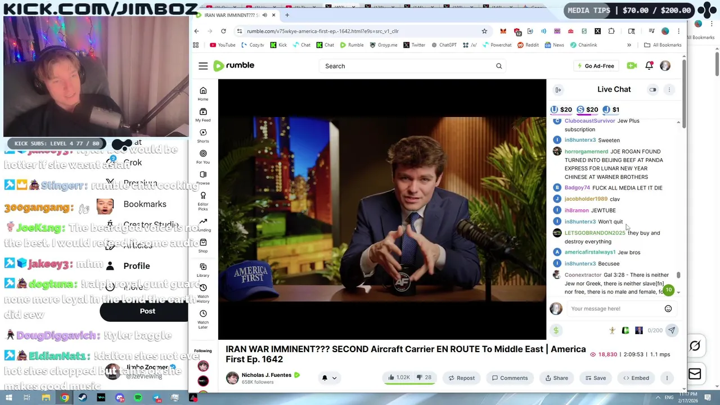This screenshot has width=720, height=405.
Task: Open Chrome in Windows taskbar
Action: point(65,398)
